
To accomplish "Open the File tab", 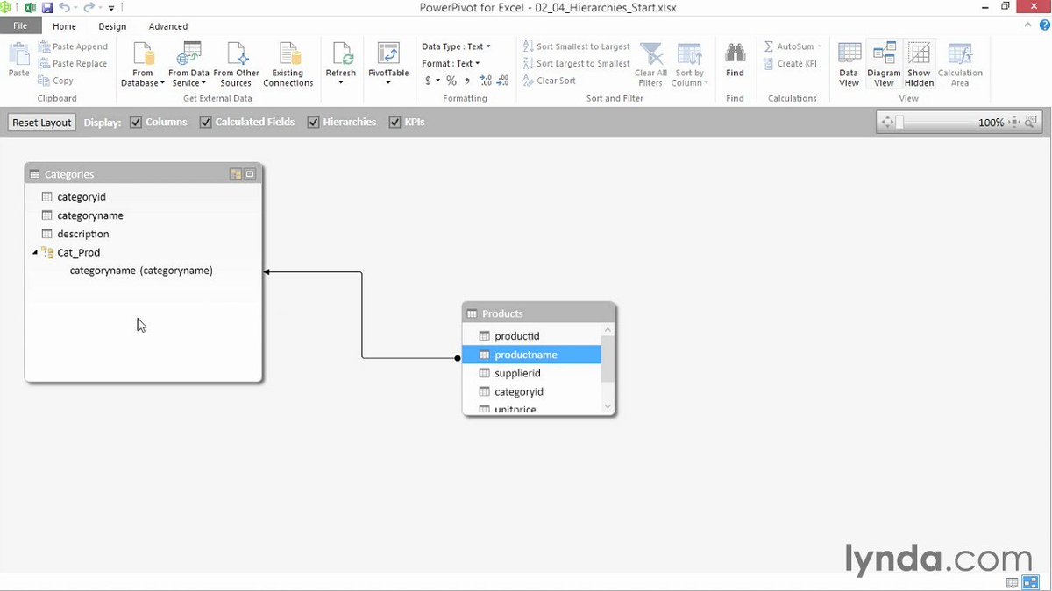I will point(20,26).
